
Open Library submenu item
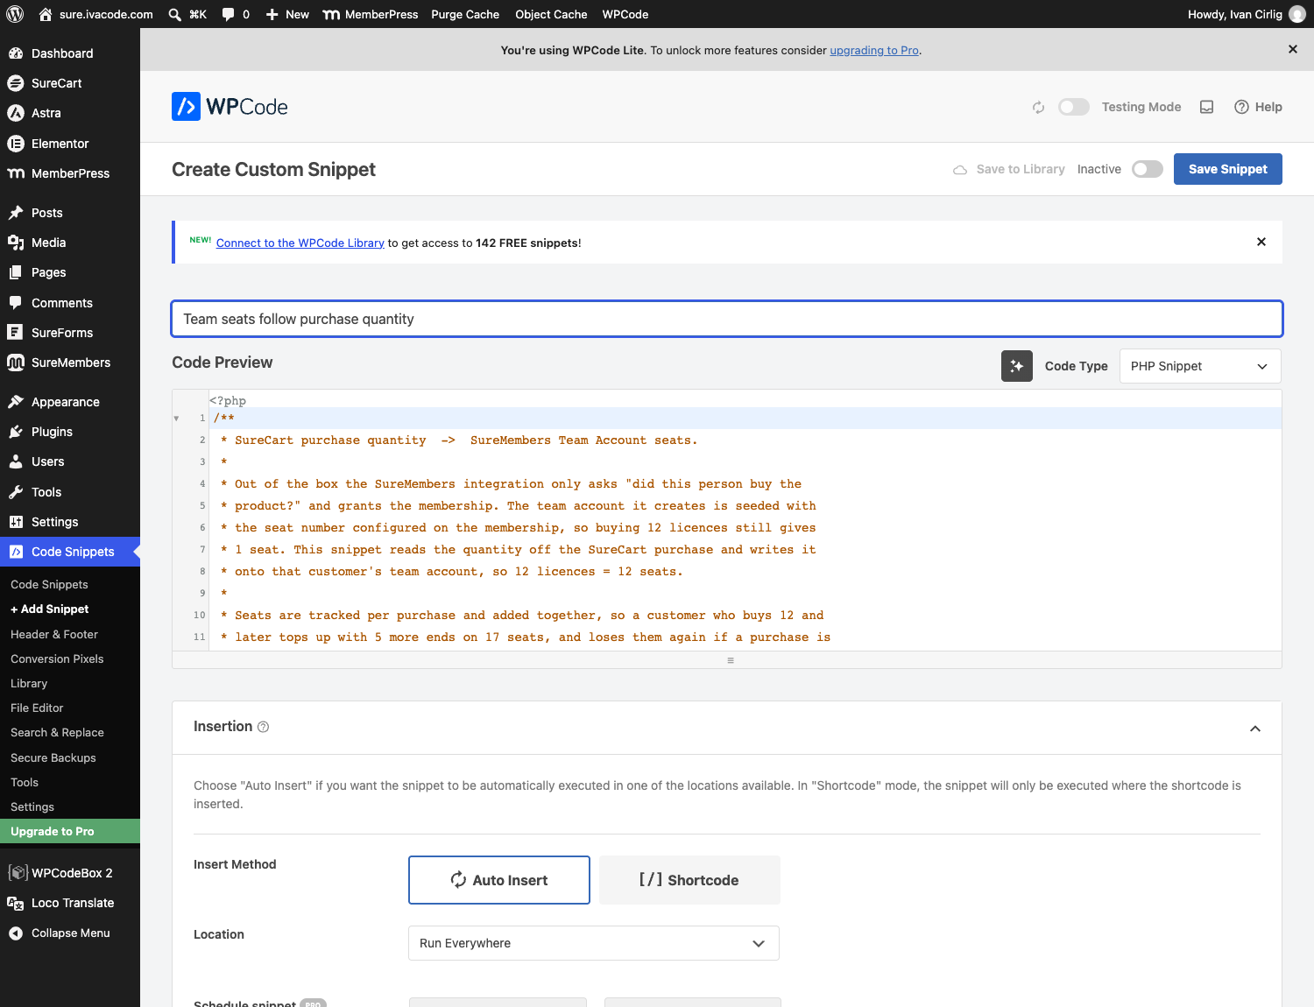point(29,683)
